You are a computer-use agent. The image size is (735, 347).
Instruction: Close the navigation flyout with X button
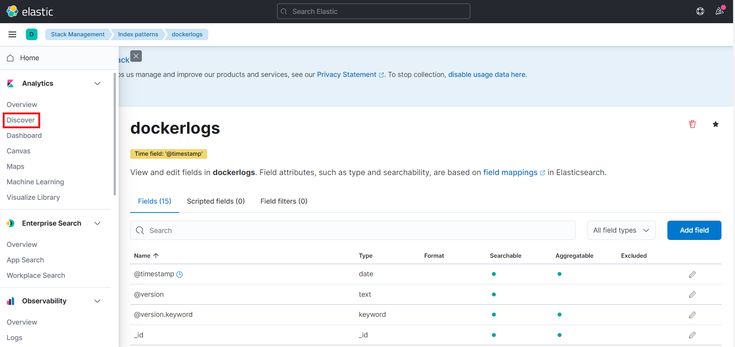tap(136, 56)
